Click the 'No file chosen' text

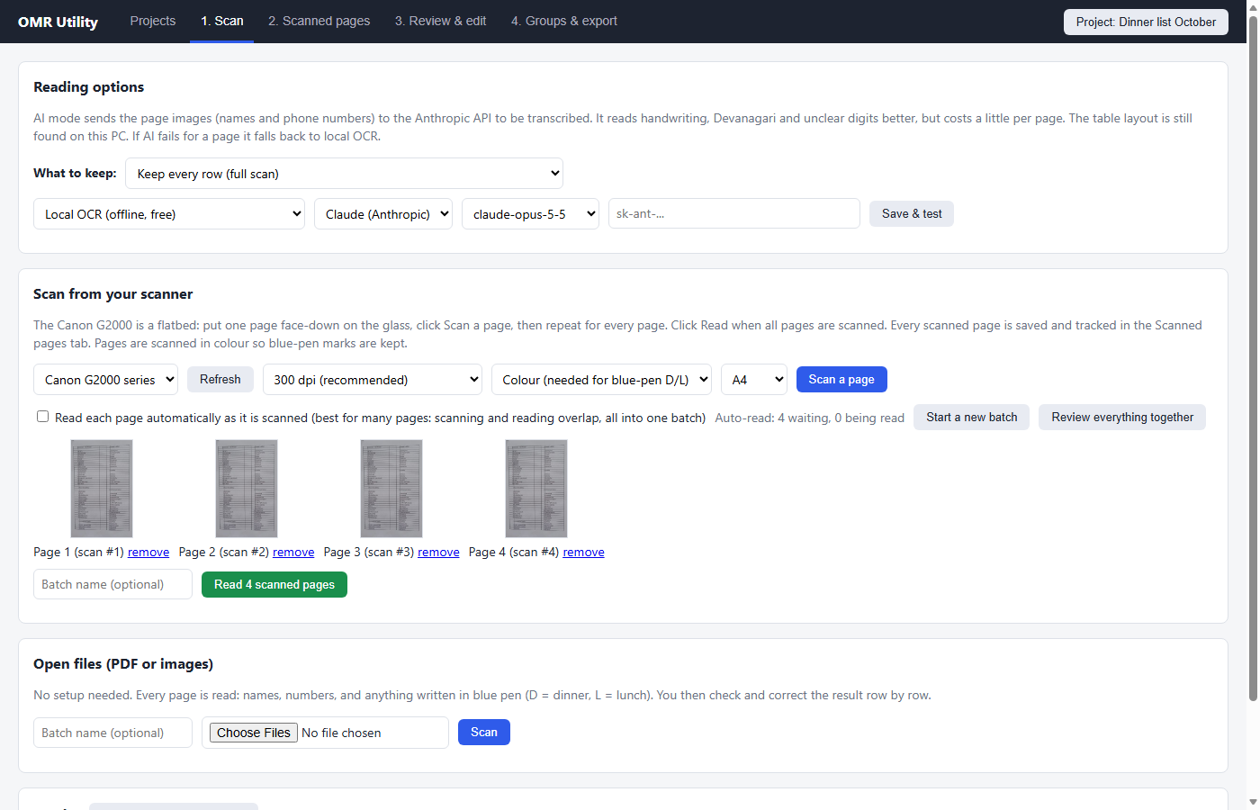click(x=341, y=733)
